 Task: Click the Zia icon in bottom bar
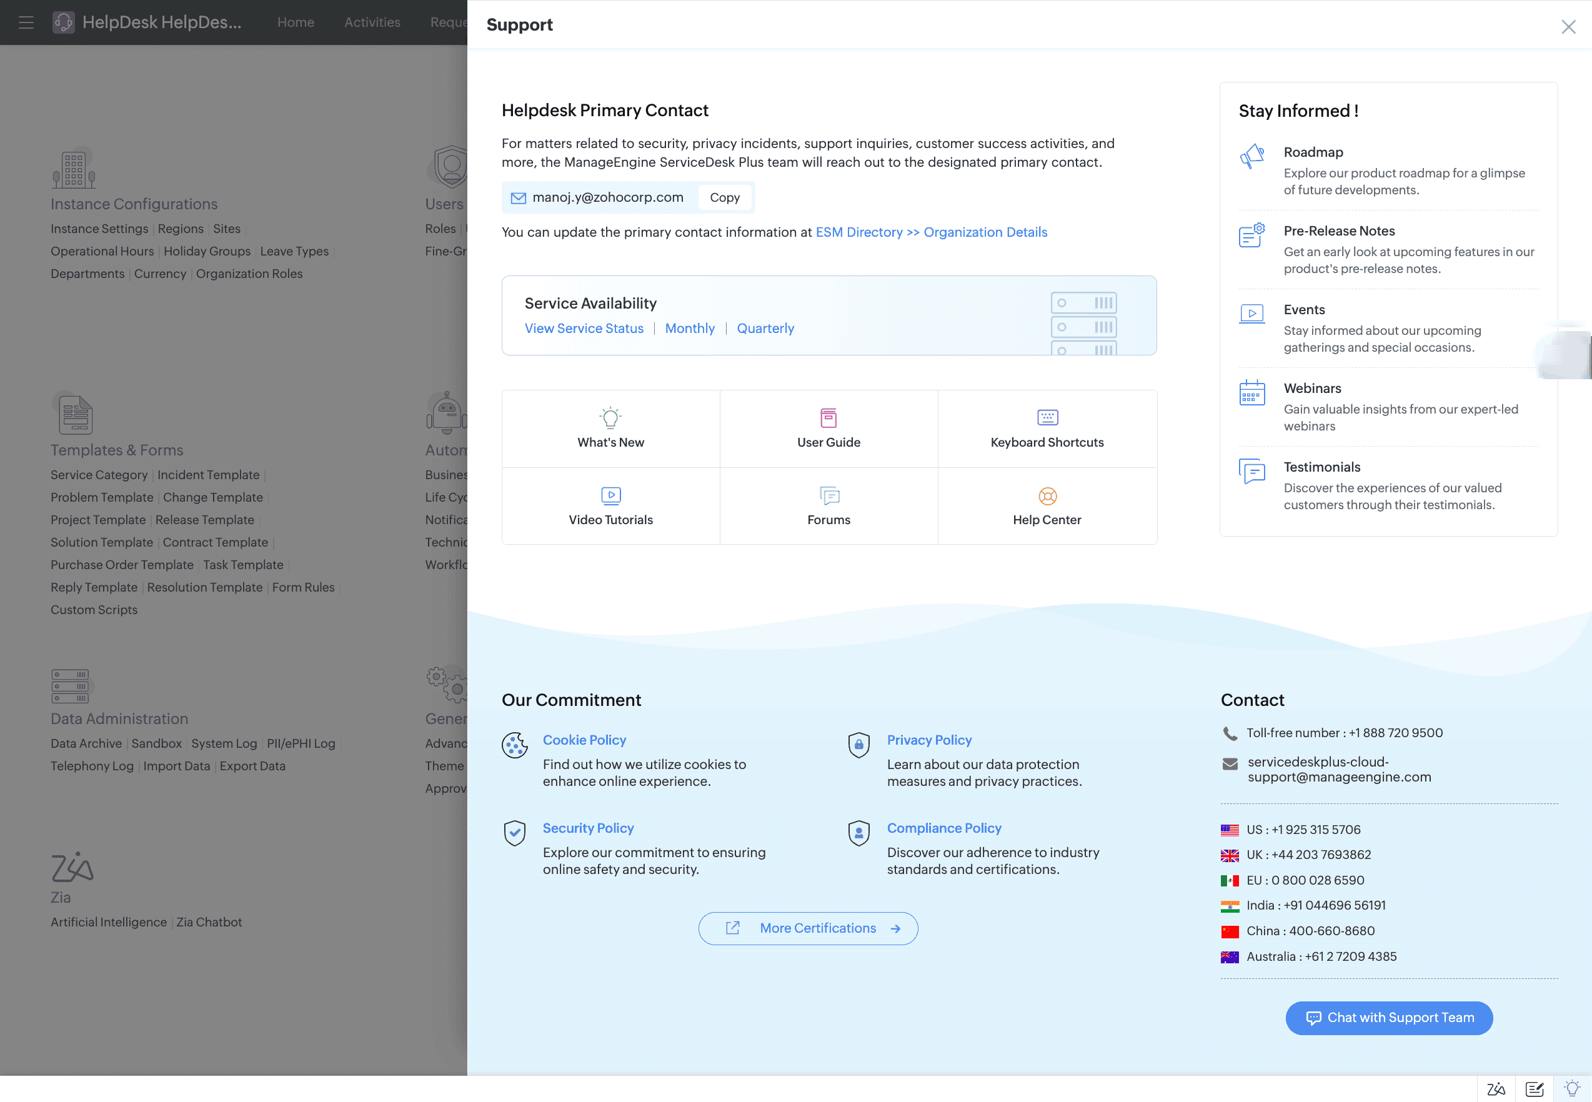click(1495, 1089)
